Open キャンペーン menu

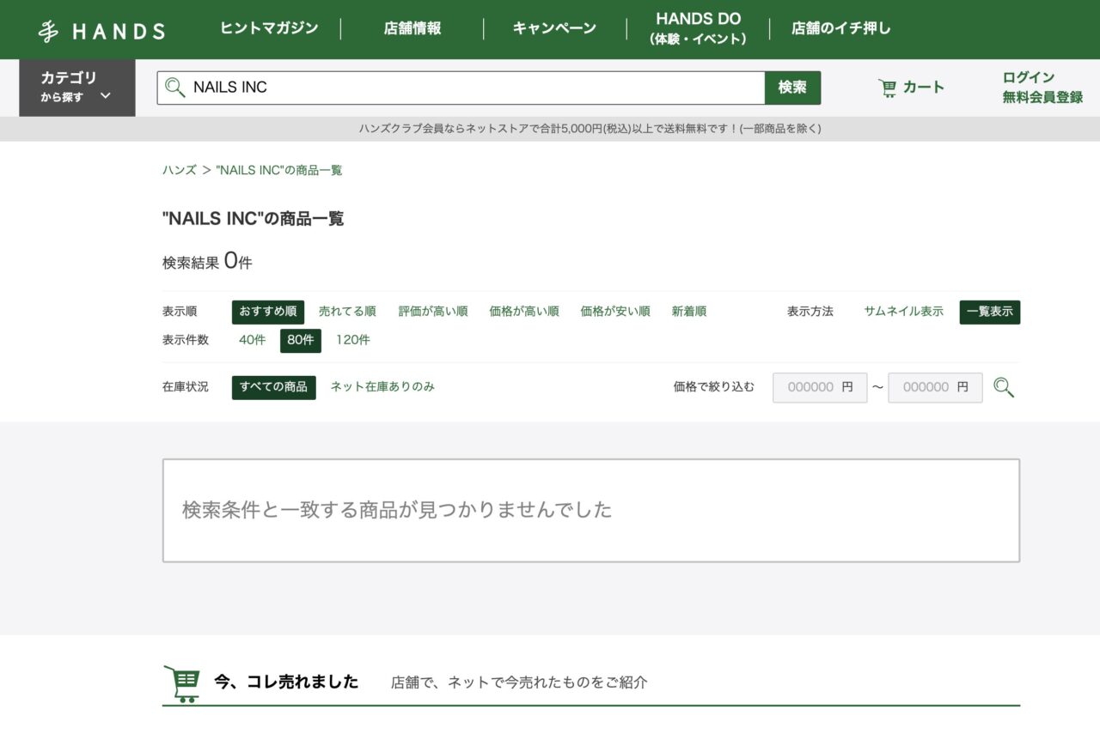554,28
